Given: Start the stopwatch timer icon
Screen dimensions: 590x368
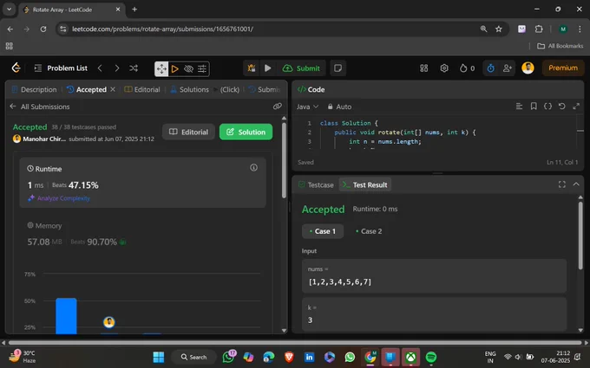Looking at the screenshot, I should [491, 68].
